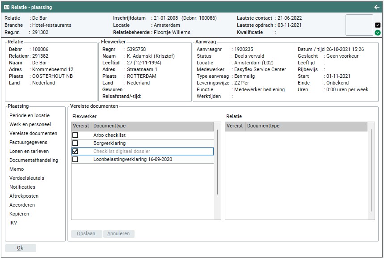384x258 pixels.
Task: Click the back arrow in title bar
Action: [x=376, y=7]
